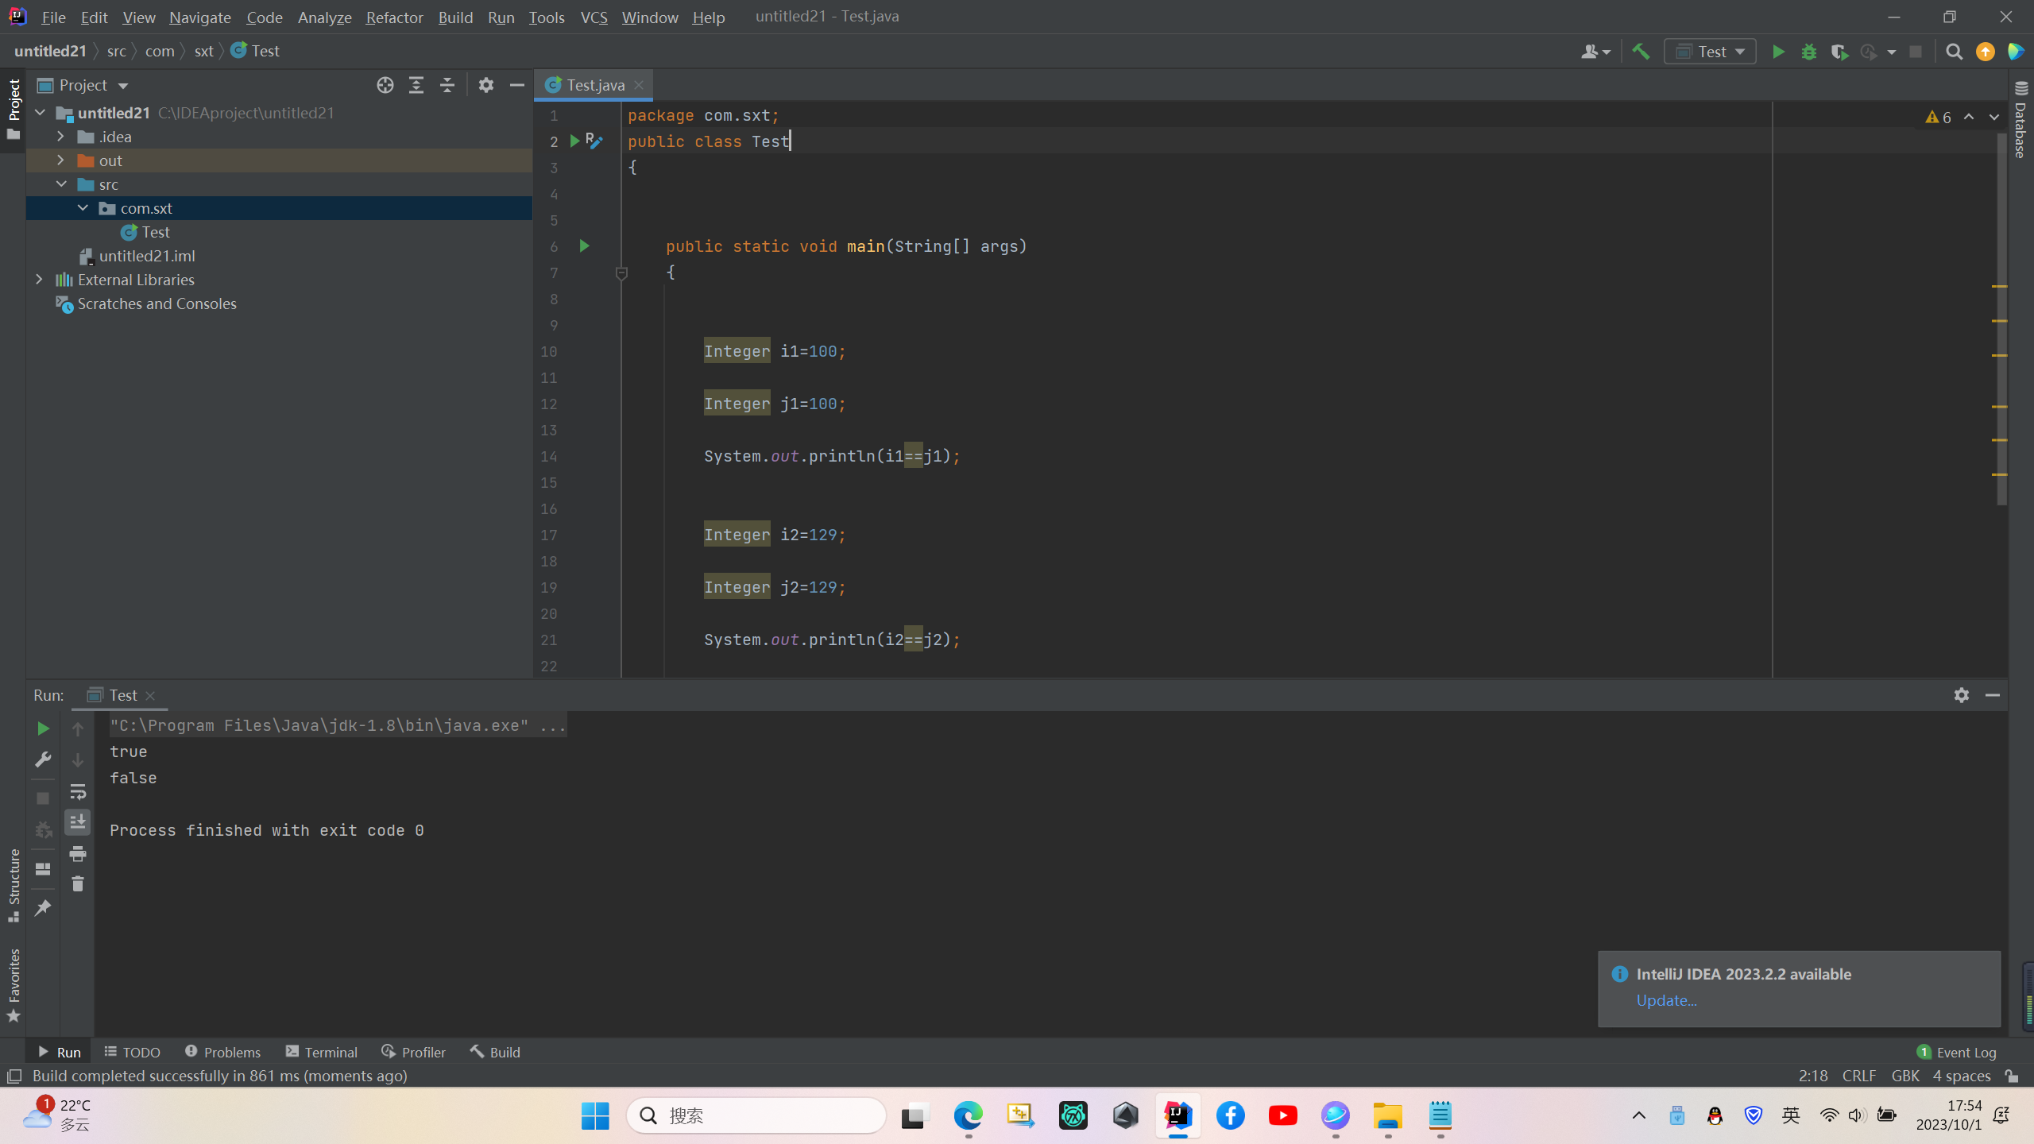
Task: Click the Update... link in notification
Action: (1666, 1000)
